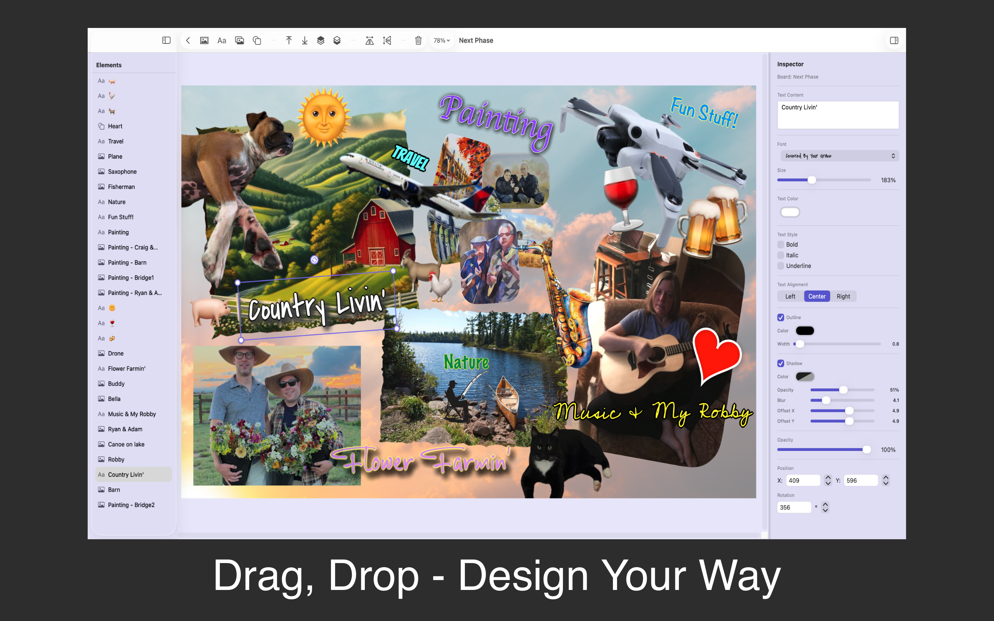994x621 pixels.
Task: Enable the Underline text style
Action: pyautogui.click(x=780, y=266)
